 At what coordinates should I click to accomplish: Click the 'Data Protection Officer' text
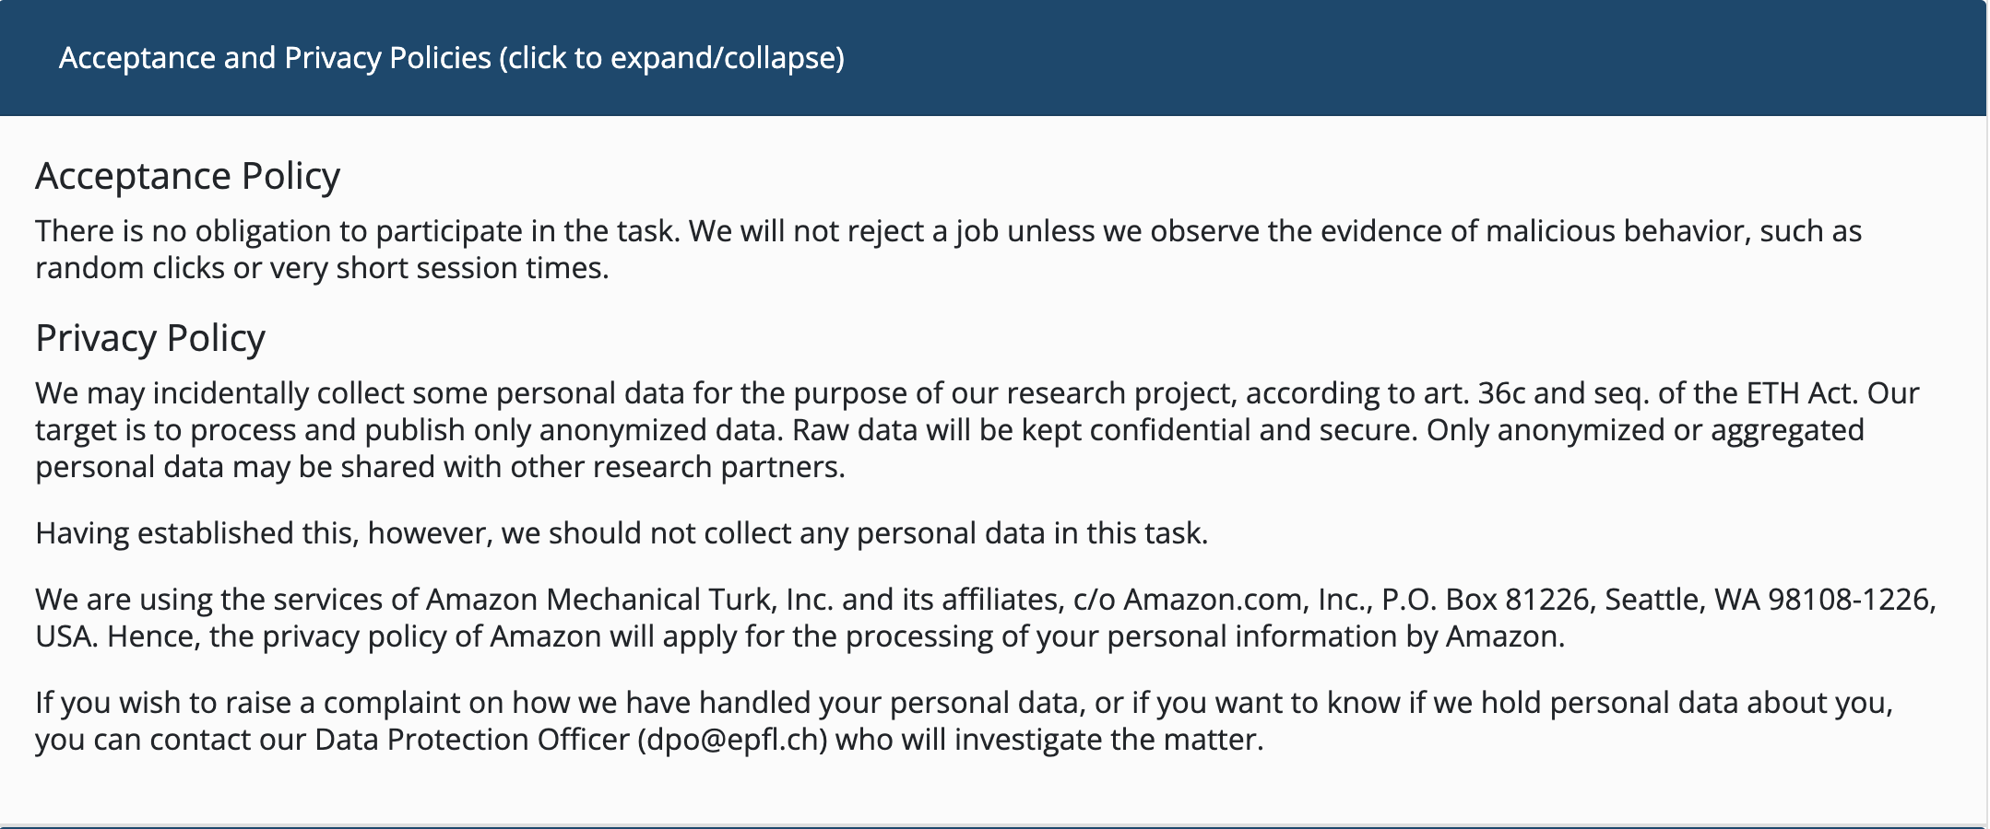click(471, 740)
